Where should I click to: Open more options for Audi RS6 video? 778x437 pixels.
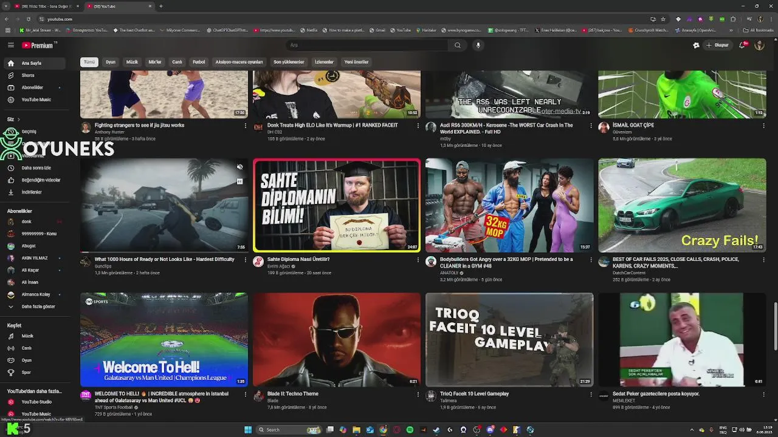pos(591,126)
